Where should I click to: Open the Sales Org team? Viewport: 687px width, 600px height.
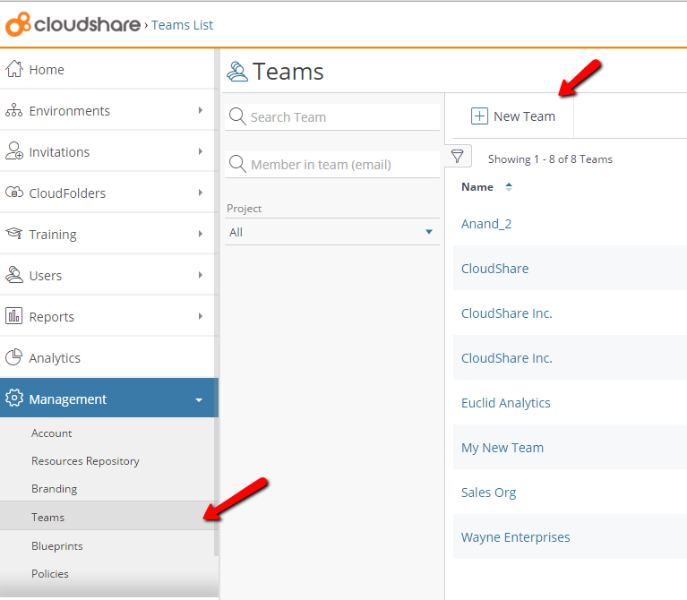click(x=488, y=493)
